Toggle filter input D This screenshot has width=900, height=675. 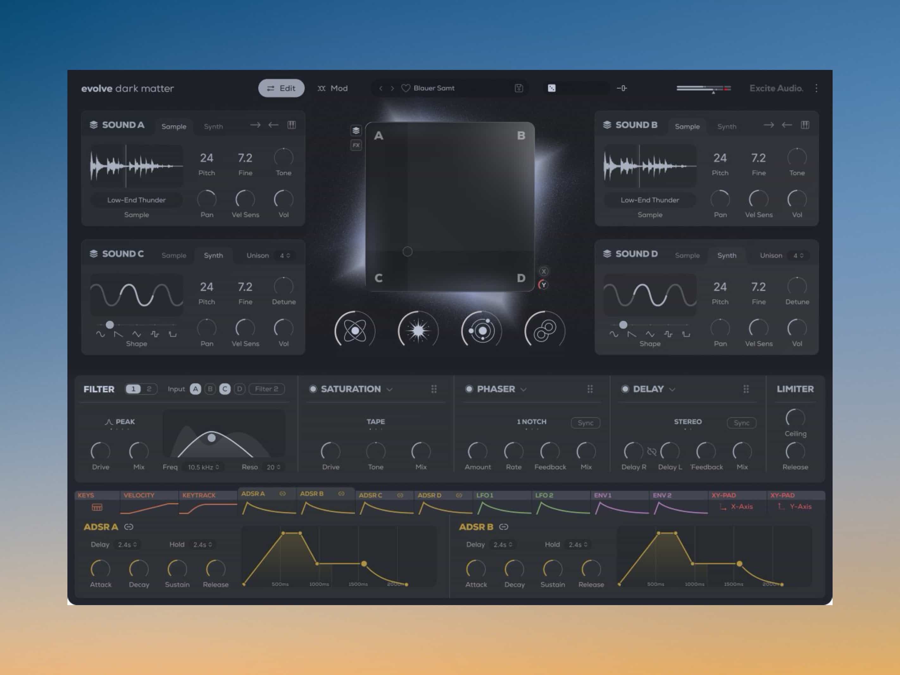[x=240, y=389]
